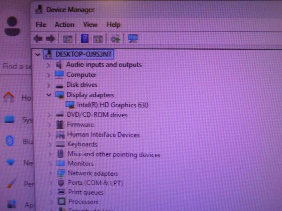The image size is (282, 211).
Task: Click the Home icon in Settings sidebar
Action: [9, 98]
